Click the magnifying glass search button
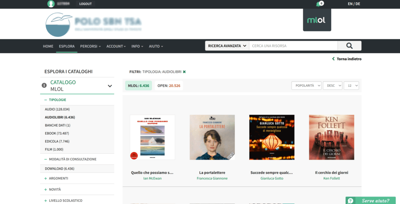Screen dimensions: 400x204 pyautogui.click(x=349, y=46)
